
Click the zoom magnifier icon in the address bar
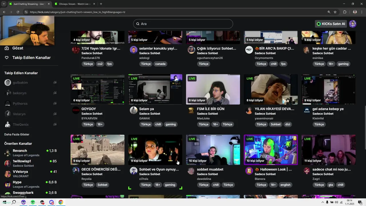(329, 12)
